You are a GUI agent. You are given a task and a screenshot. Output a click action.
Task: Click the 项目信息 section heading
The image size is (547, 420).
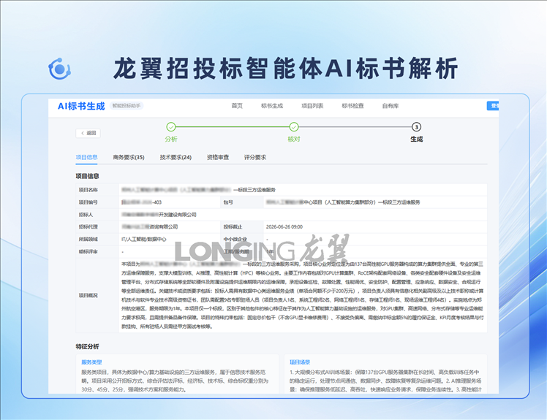click(87, 176)
